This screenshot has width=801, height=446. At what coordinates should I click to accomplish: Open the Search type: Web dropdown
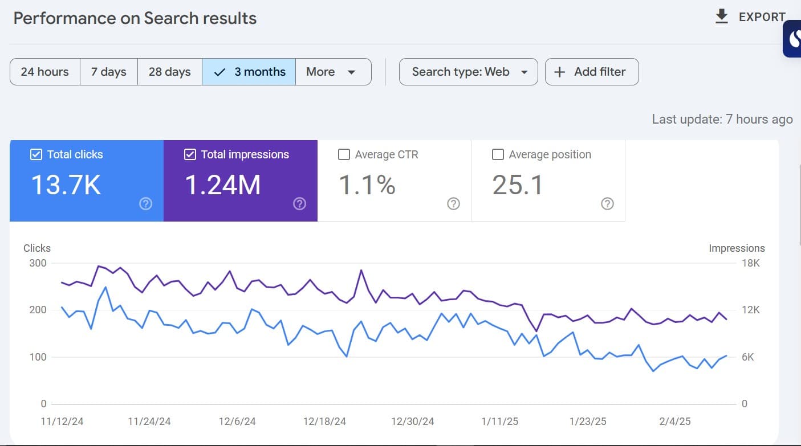[468, 72]
